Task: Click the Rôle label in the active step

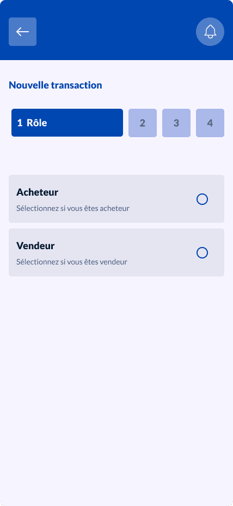Action: point(36,123)
